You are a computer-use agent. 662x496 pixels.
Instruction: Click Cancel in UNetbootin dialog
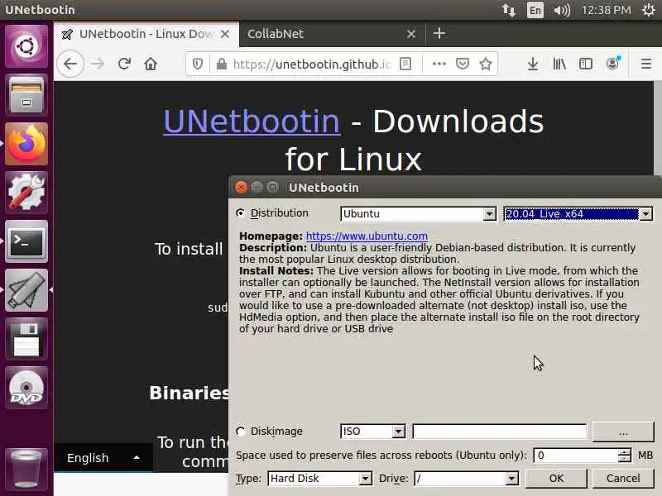(x=623, y=478)
